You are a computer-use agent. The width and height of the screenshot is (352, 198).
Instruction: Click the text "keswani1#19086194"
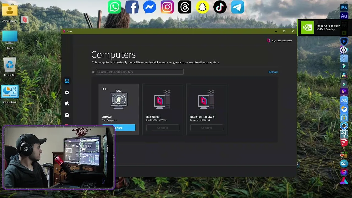(200, 120)
